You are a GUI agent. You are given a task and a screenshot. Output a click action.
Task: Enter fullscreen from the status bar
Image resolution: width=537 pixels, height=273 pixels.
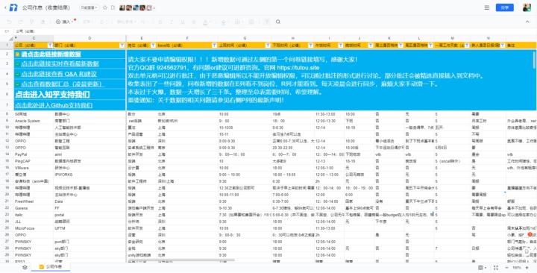click(495, 268)
